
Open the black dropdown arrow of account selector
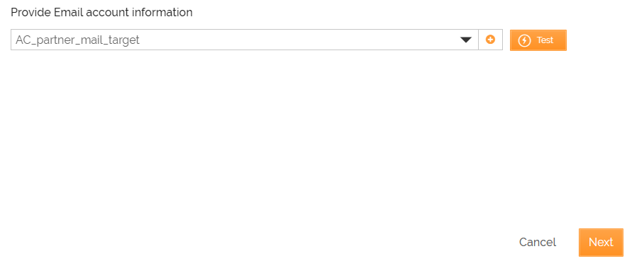tap(466, 40)
